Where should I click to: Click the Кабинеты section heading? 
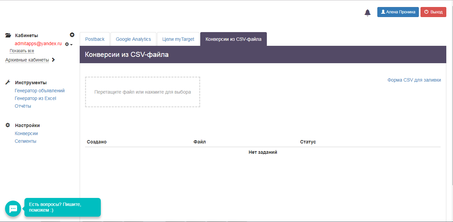(26, 35)
